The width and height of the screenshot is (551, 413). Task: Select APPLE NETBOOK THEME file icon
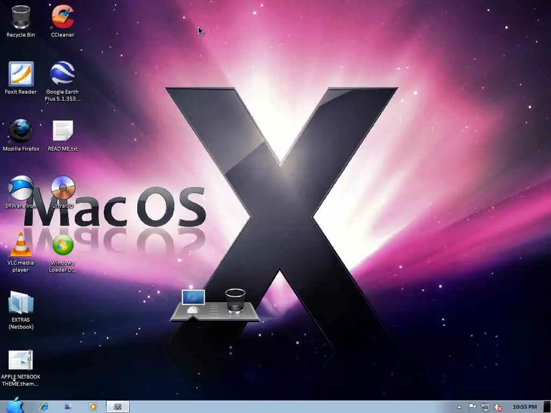pyautogui.click(x=21, y=368)
